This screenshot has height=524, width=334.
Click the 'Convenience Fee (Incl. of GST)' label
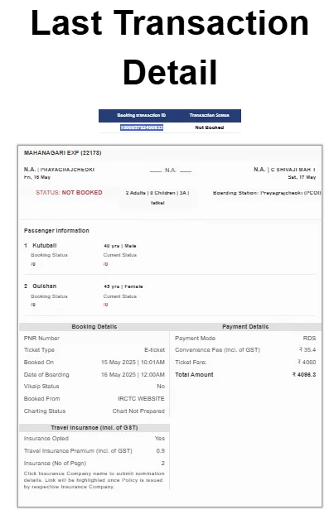pyautogui.click(x=217, y=350)
